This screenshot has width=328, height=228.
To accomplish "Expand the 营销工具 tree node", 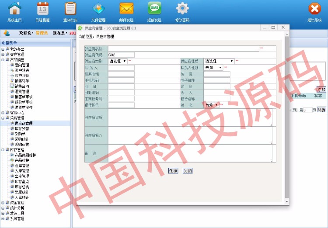I will pos(3,214).
